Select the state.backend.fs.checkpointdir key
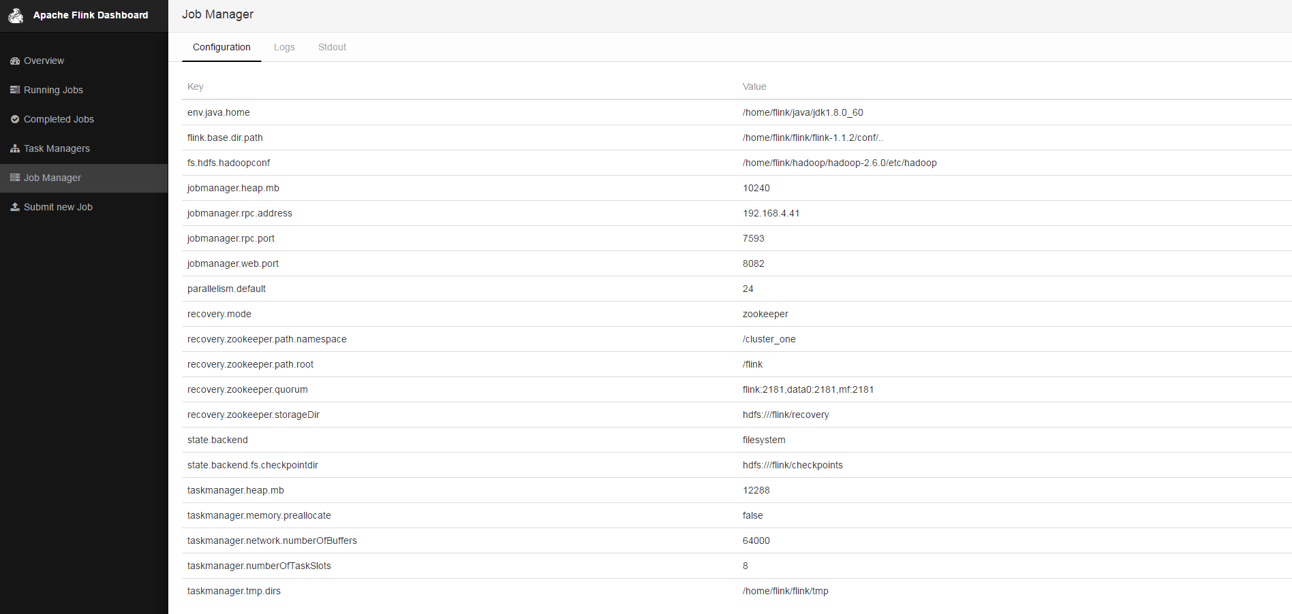Screen dimensions: 1292x614 coord(253,465)
